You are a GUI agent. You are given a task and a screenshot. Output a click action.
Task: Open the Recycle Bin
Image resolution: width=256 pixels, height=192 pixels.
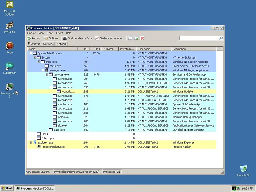point(243,171)
